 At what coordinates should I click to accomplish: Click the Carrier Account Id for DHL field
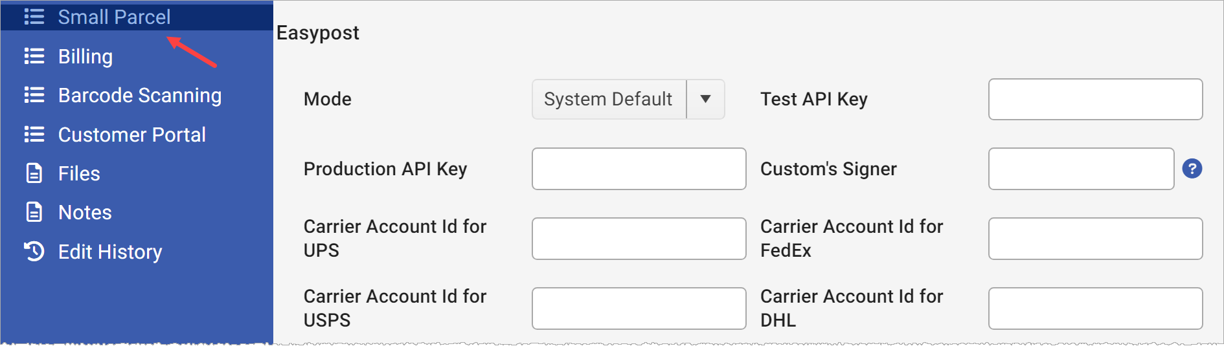(x=1095, y=308)
